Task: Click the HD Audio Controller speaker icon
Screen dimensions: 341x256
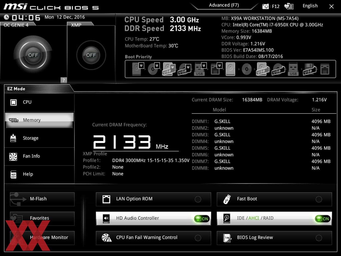Action: tap(106, 218)
